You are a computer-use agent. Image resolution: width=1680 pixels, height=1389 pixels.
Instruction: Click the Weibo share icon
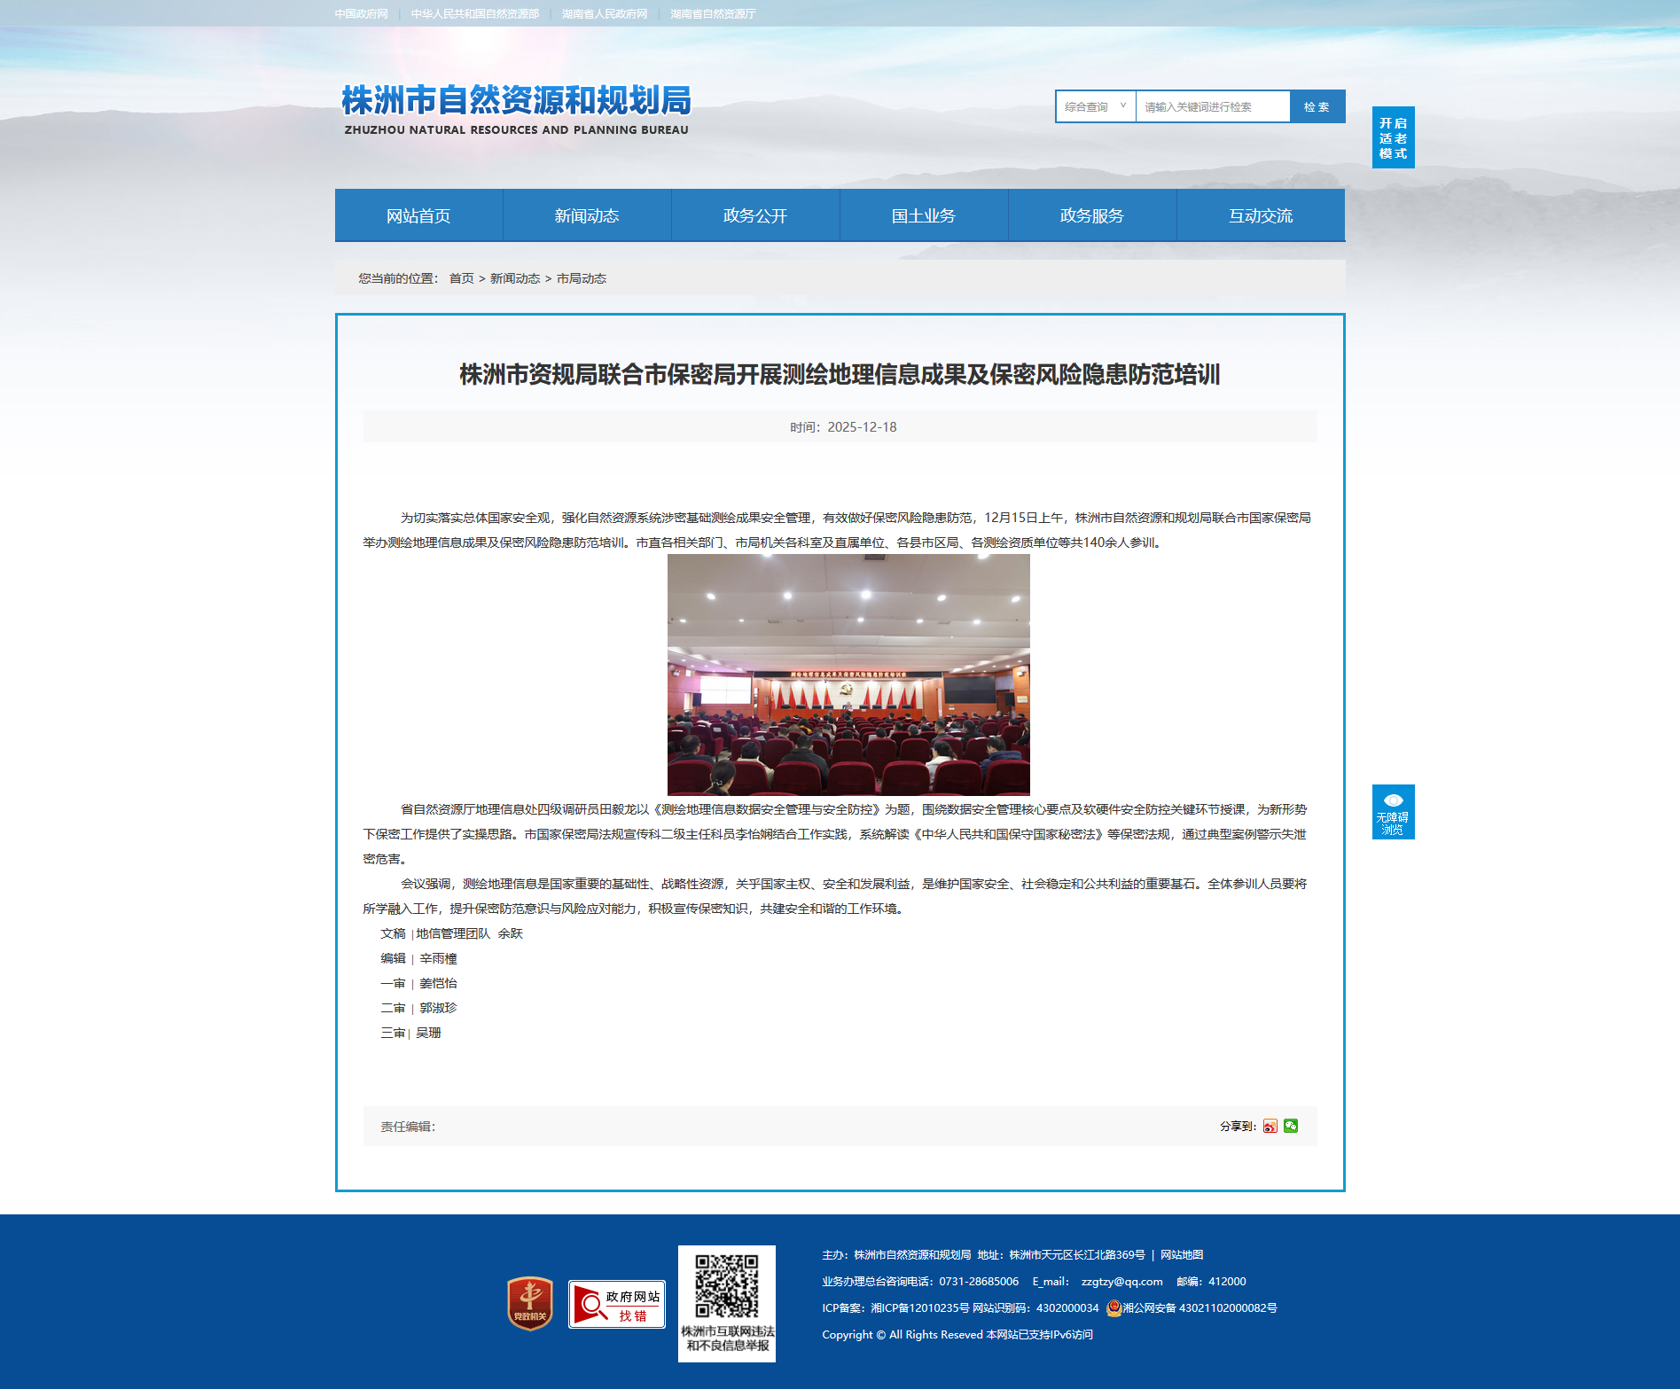tap(1270, 1126)
